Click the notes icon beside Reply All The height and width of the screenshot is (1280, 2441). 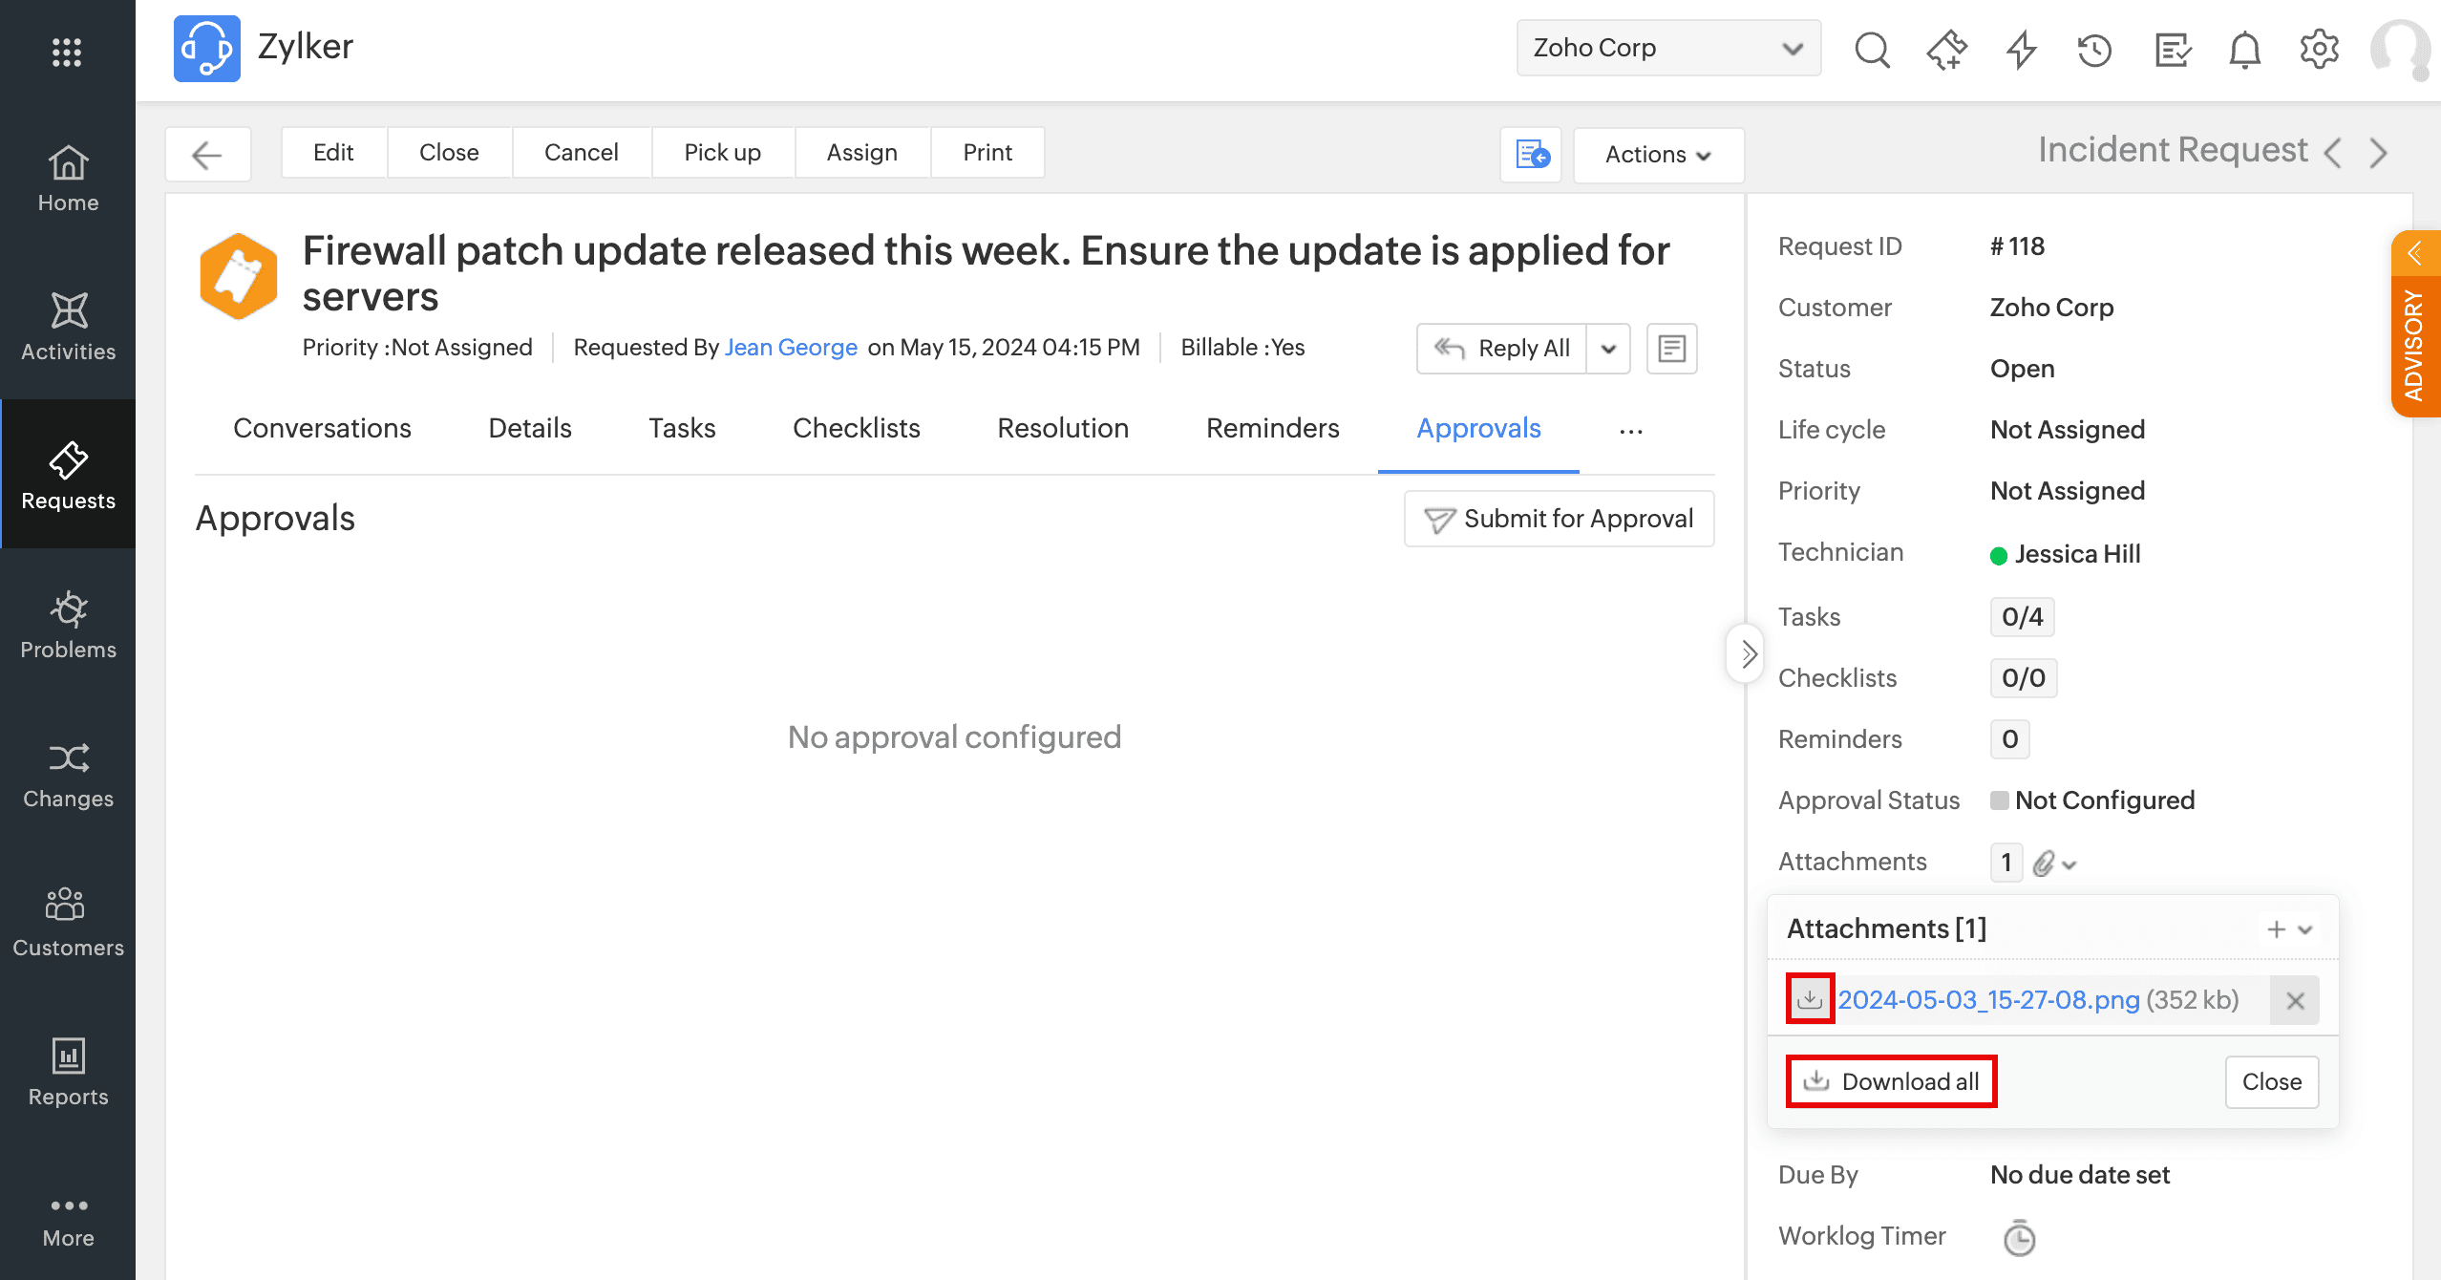point(1671,348)
